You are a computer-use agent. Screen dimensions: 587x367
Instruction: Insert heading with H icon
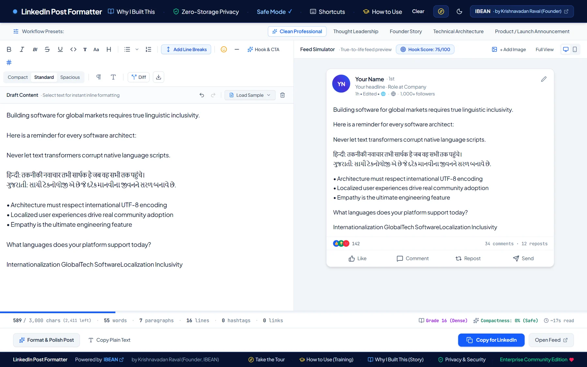pyautogui.click(x=109, y=50)
